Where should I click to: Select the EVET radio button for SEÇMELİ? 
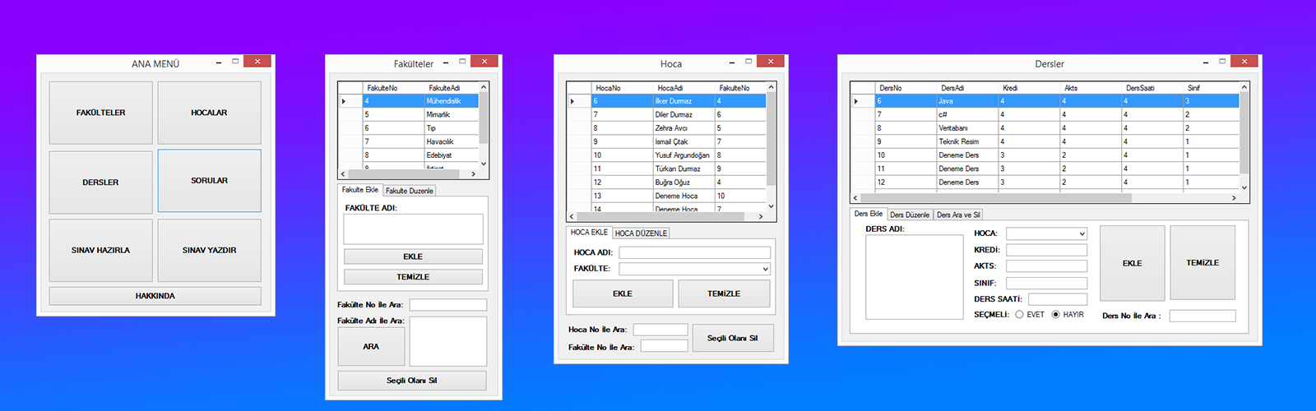point(1030,315)
